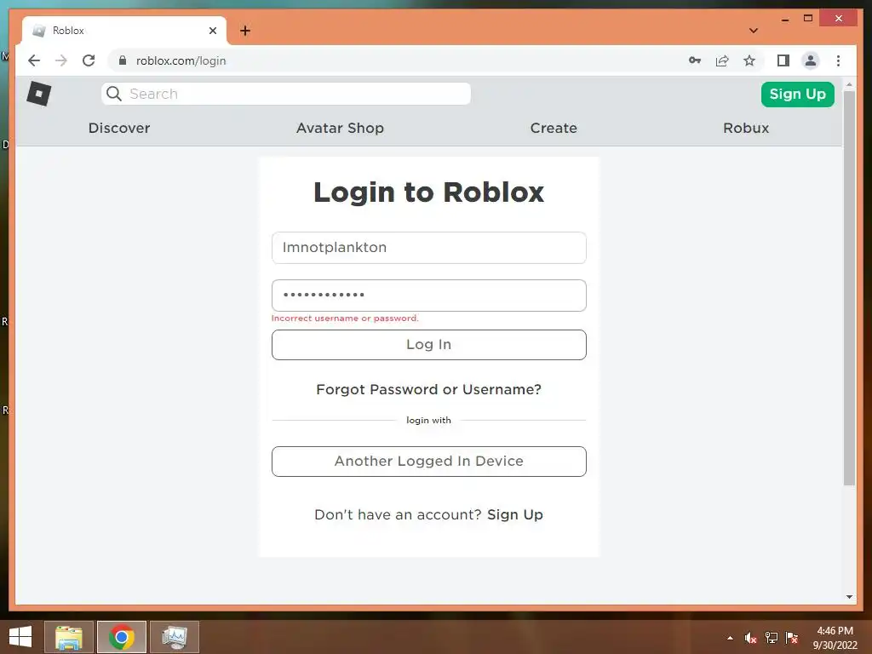
Task: Click the Roblox Search field
Action: [x=286, y=94]
